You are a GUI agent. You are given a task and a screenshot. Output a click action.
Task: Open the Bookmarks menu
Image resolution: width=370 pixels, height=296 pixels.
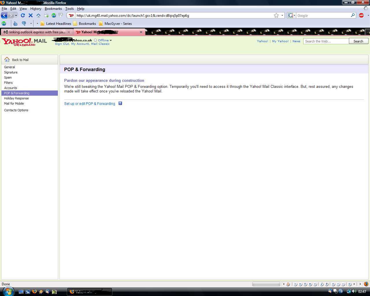53,9
